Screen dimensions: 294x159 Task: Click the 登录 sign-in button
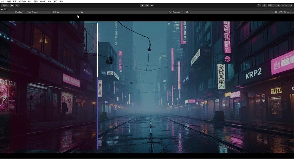click(x=5, y=5)
